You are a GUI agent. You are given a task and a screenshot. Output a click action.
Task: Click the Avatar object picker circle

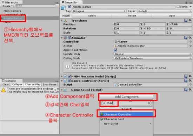point(191,46)
